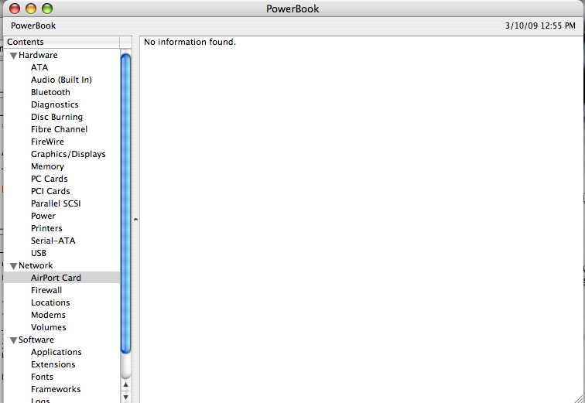Select Serial-ATA entry
The width and height of the screenshot is (585, 403).
point(53,241)
